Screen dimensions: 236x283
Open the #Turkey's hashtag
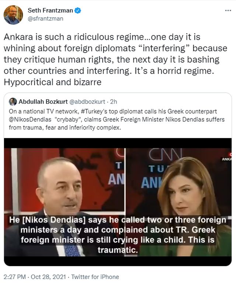tap(94, 111)
